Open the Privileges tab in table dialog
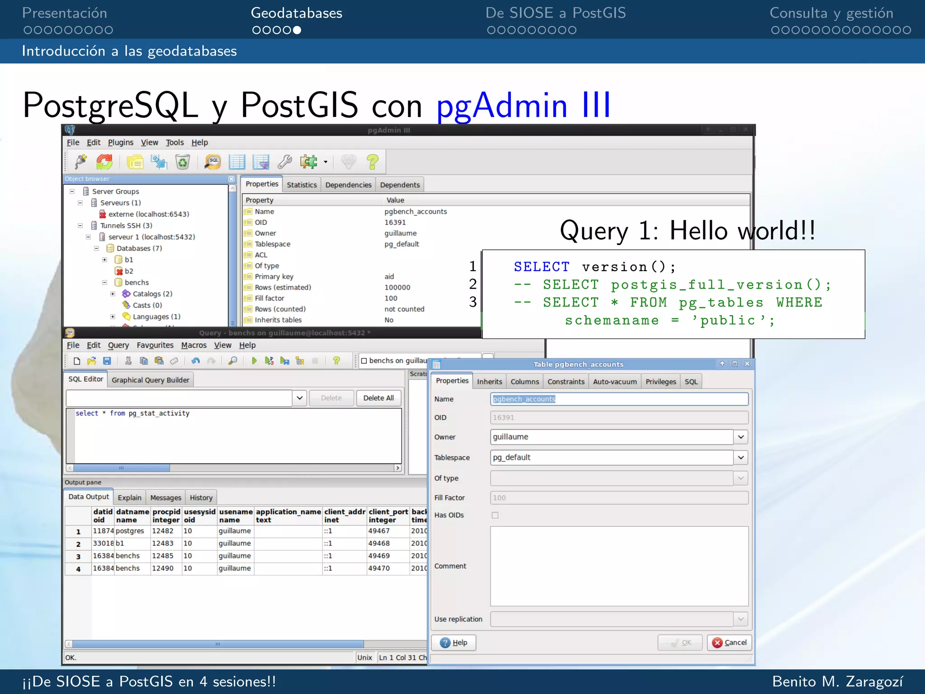925x694 pixels. [x=661, y=382]
